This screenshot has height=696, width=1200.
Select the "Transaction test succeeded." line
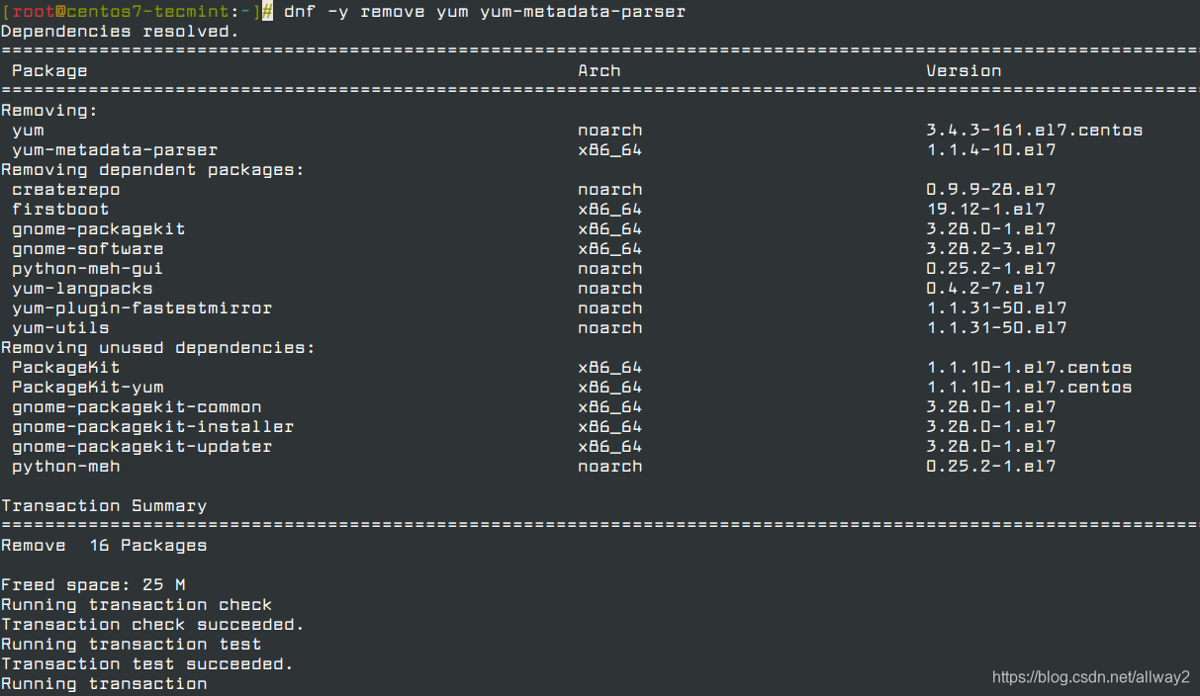click(x=147, y=664)
